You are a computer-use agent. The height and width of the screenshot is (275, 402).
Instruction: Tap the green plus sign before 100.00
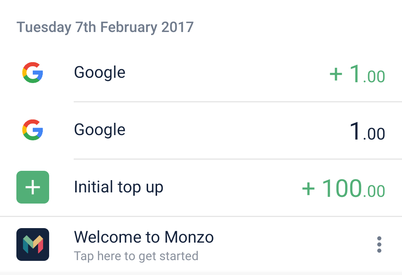pyautogui.click(x=309, y=189)
